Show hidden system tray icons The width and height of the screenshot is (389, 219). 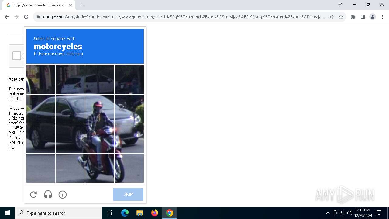(328, 213)
